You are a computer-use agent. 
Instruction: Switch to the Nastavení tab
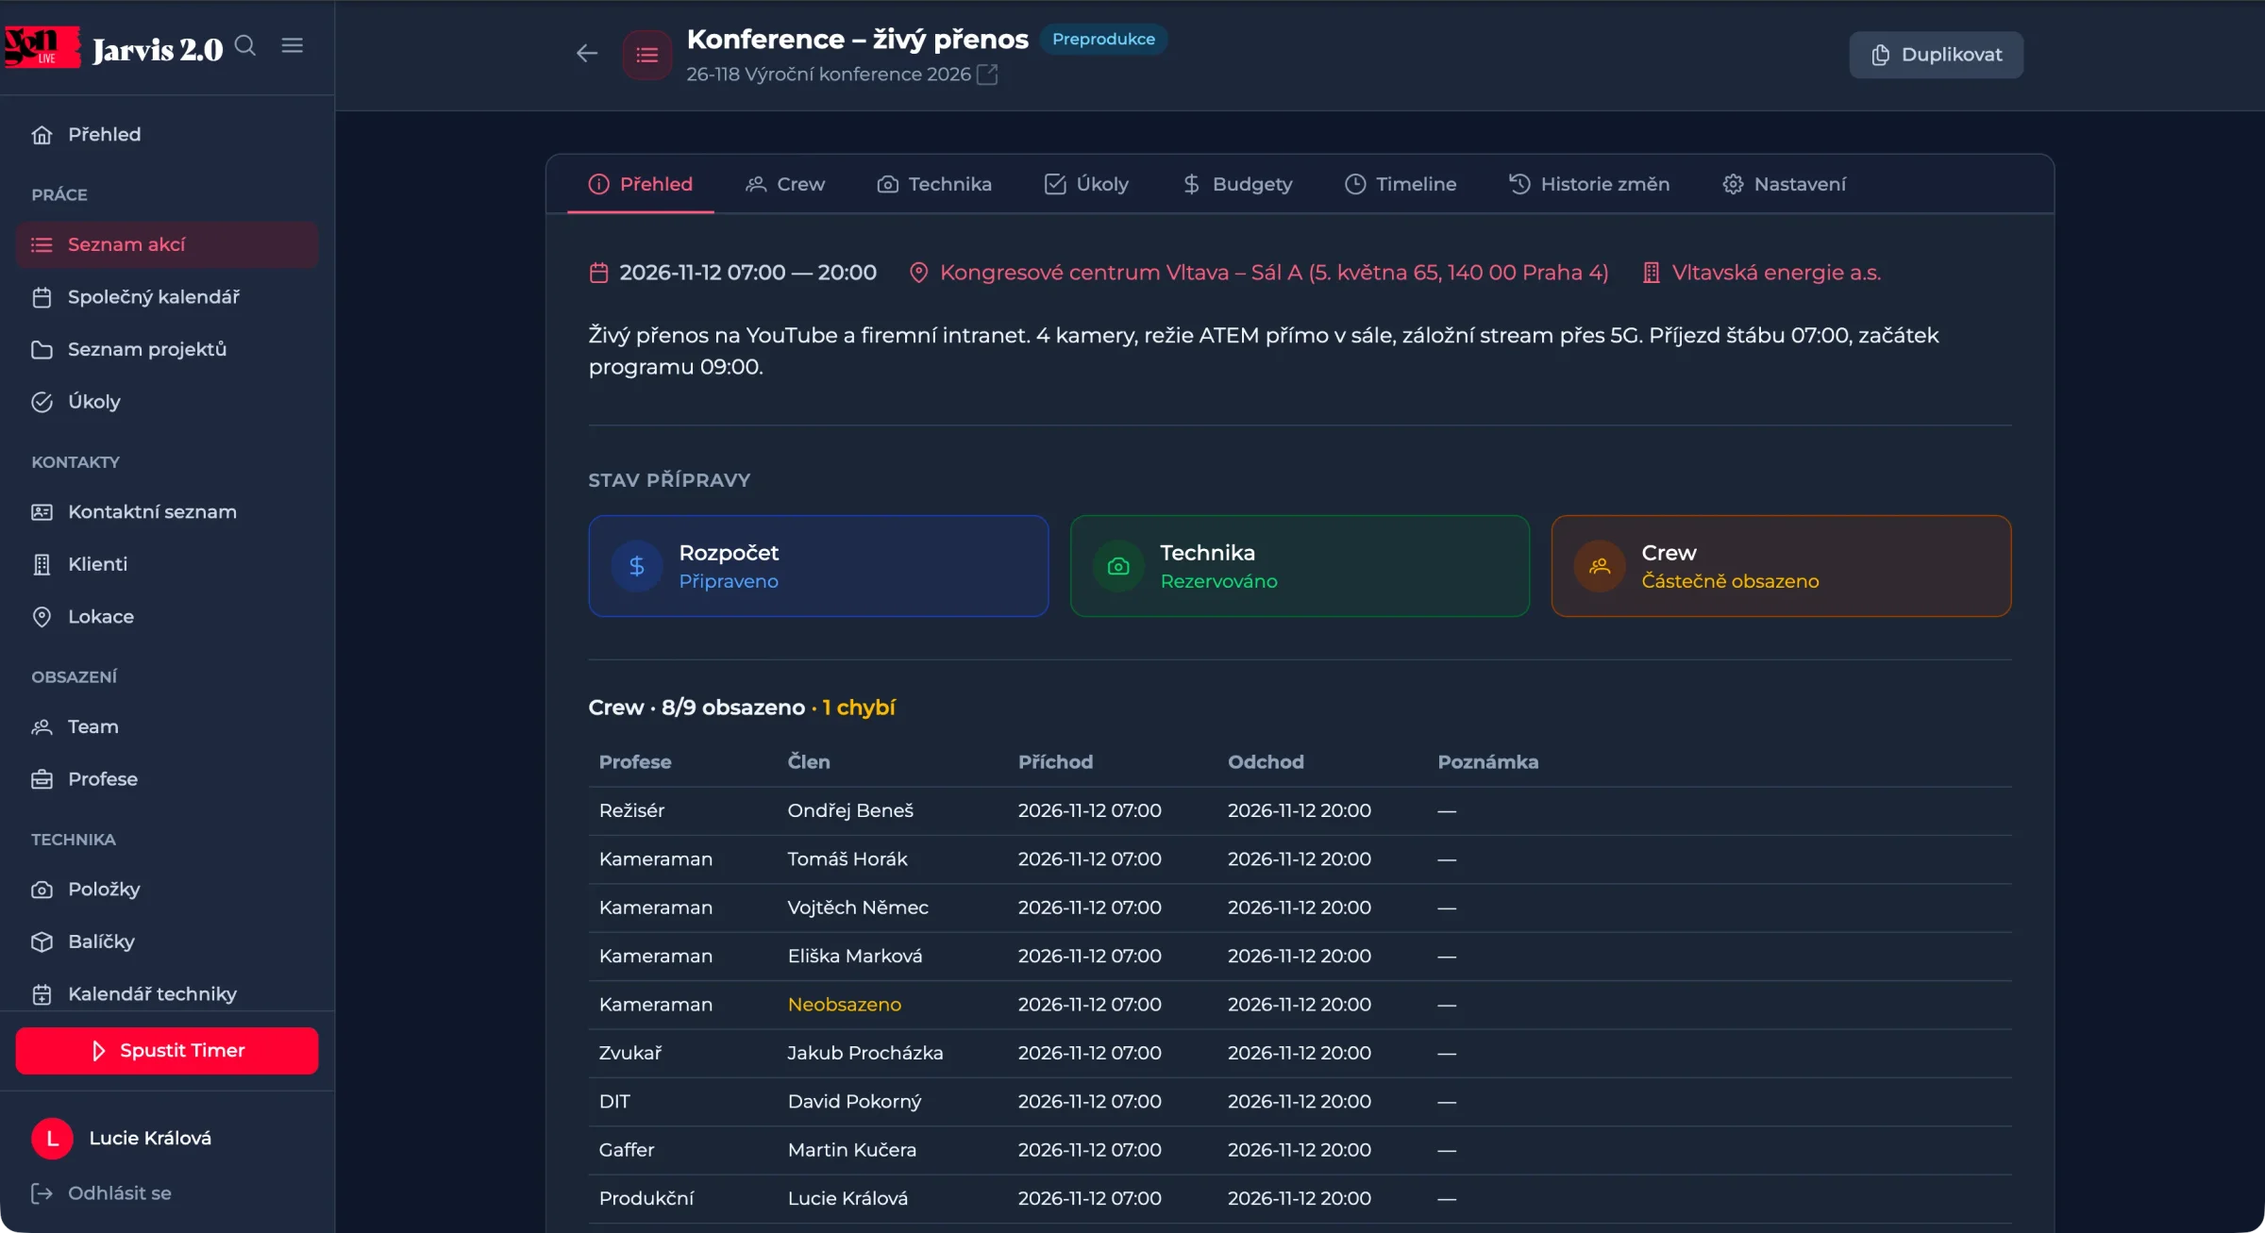[1785, 184]
